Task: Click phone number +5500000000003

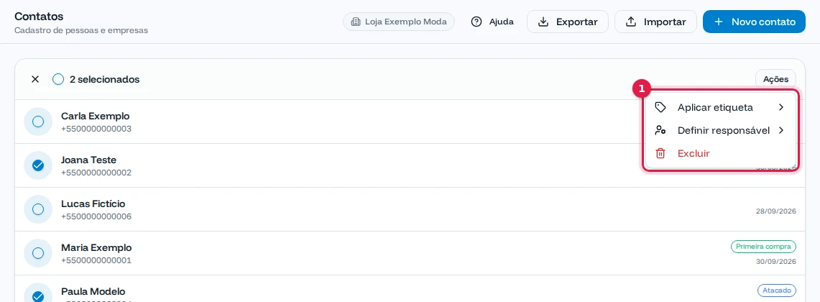Action: pyautogui.click(x=96, y=129)
